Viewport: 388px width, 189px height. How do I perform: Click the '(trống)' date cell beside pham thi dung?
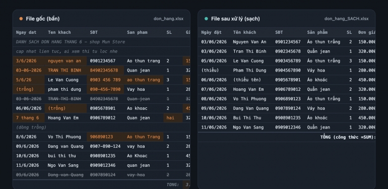pos(29,89)
